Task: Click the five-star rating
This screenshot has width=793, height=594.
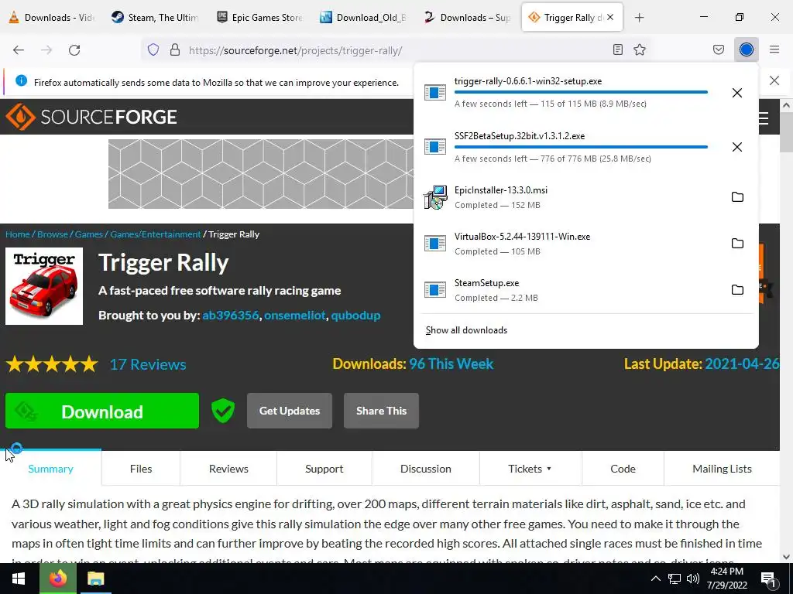Action: [52, 364]
